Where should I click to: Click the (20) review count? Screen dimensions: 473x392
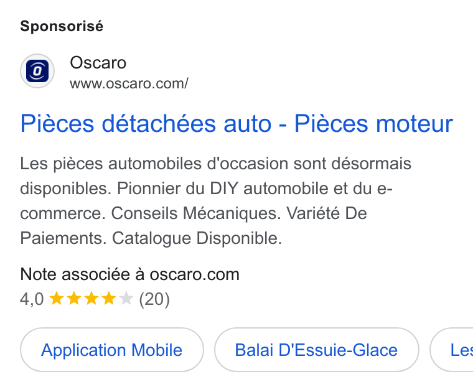click(x=154, y=299)
